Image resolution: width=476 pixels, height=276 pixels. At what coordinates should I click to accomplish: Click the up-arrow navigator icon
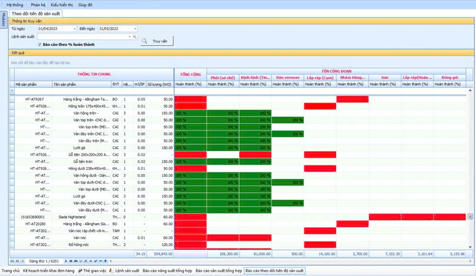click(x=90, y=261)
